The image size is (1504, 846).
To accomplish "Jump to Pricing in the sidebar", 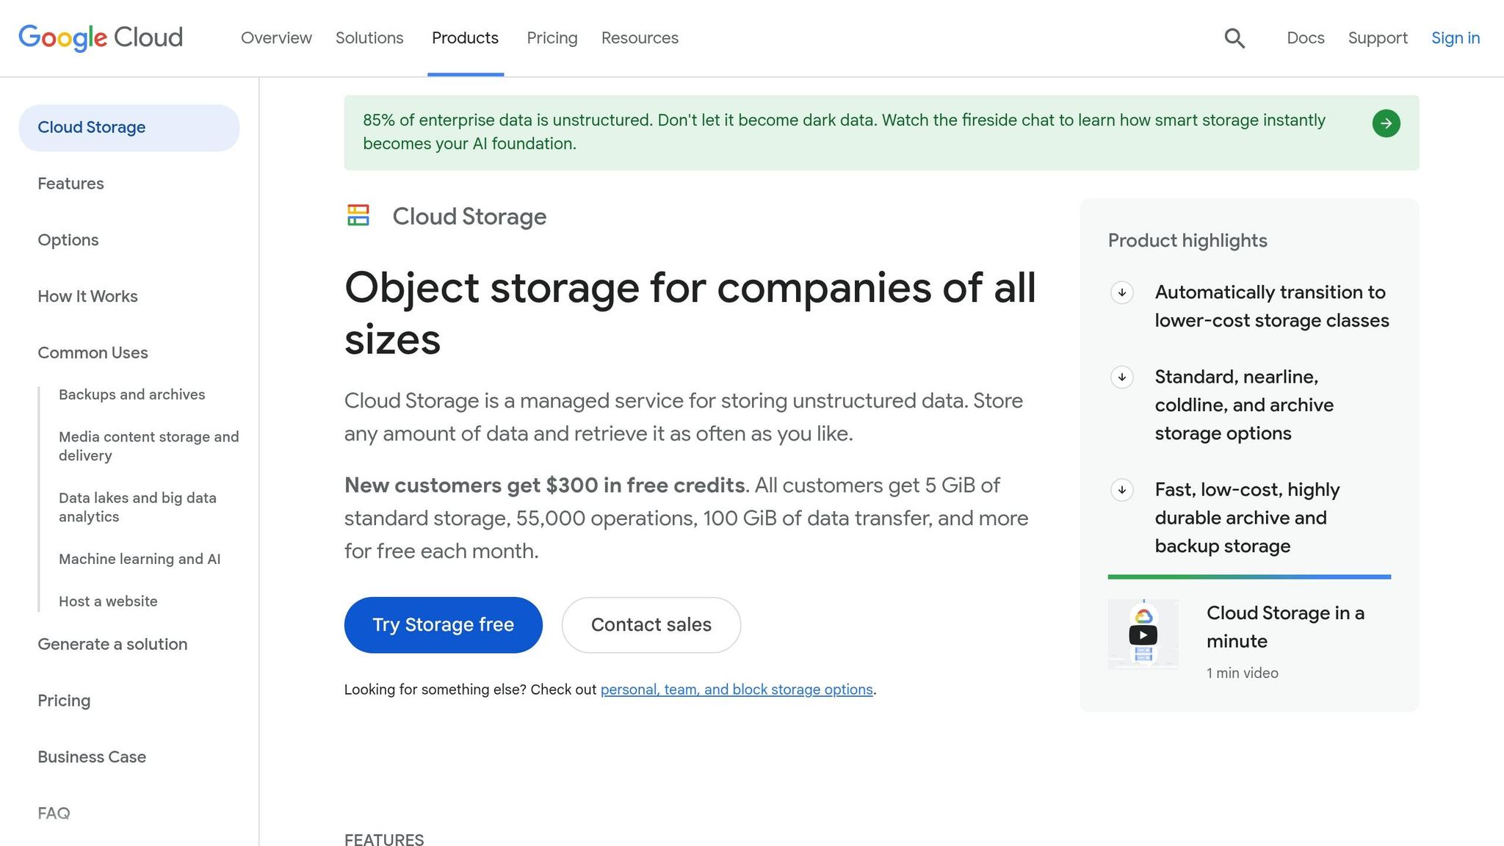I will click(x=64, y=701).
